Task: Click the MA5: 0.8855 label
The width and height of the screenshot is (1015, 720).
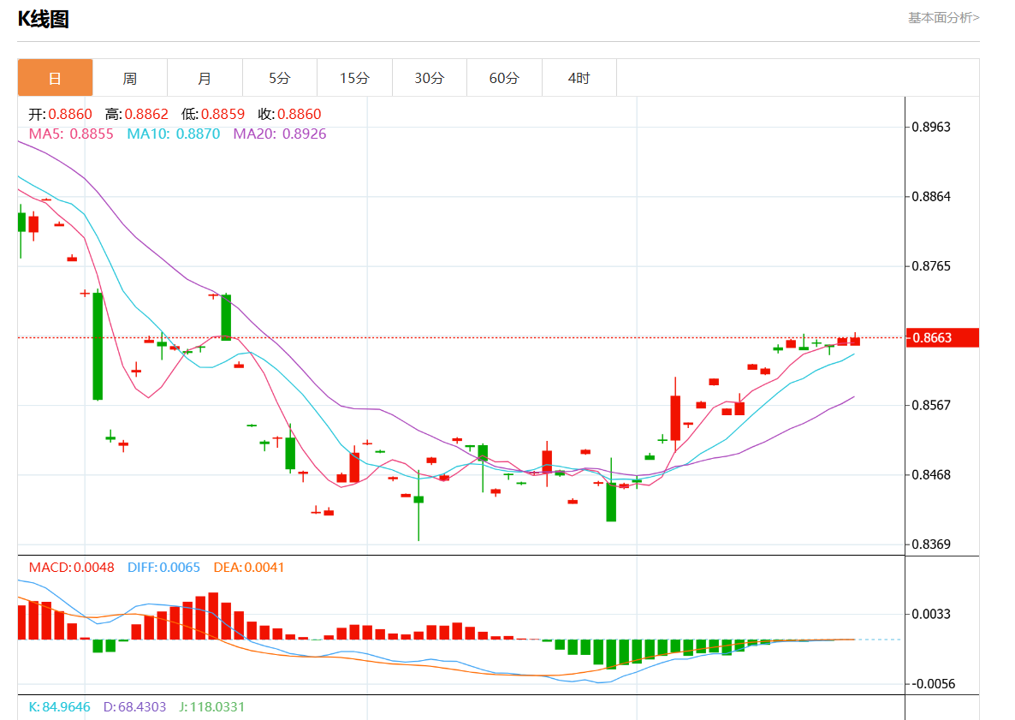Action: (71, 134)
